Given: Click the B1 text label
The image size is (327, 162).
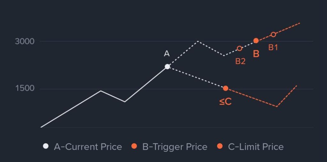Looking at the screenshot, I should (x=273, y=48).
